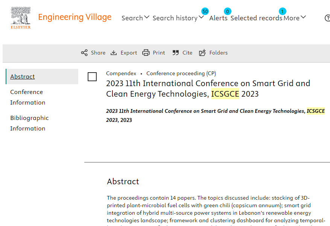
Task: Expand the Search history chevron
Action: pos(201,17)
